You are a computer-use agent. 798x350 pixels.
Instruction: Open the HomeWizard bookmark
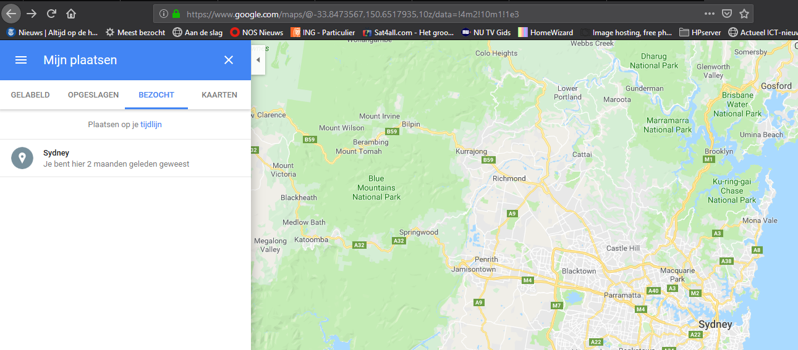point(545,33)
